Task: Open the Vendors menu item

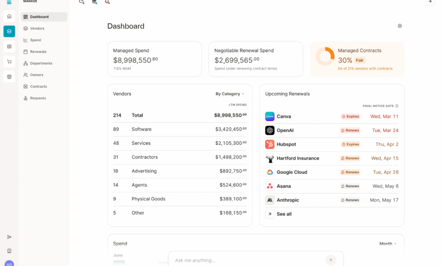Action: pos(37,28)
